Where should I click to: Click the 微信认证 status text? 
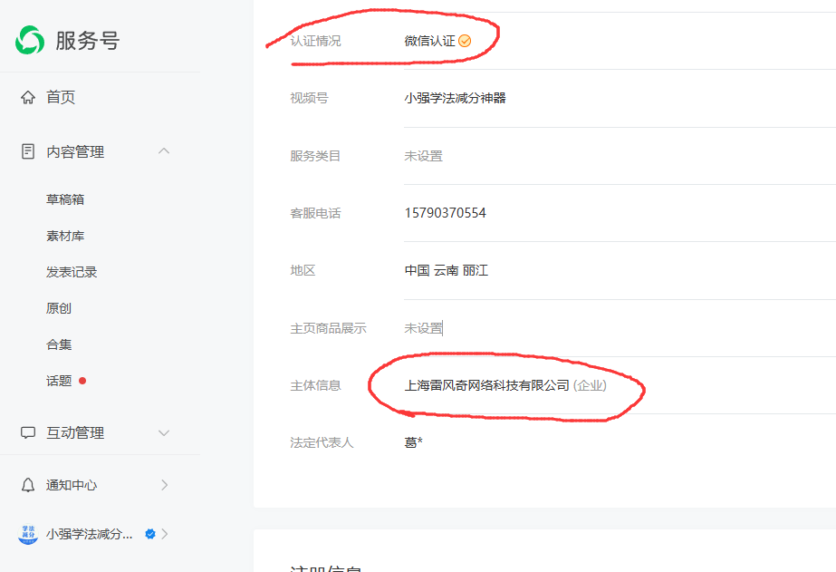coord(429,41)
